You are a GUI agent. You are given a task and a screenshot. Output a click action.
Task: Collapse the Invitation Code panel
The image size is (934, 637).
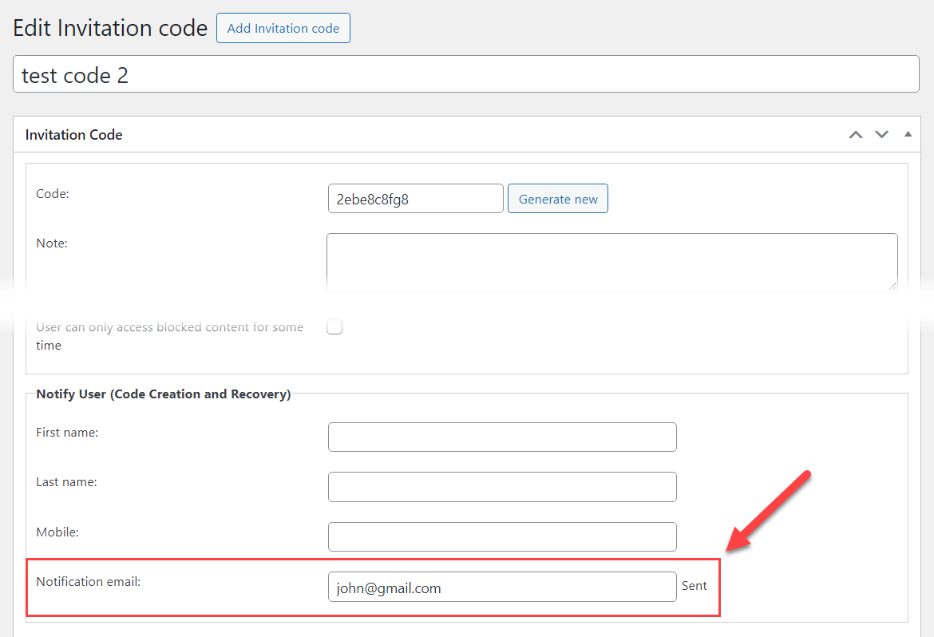click(908, 134)
